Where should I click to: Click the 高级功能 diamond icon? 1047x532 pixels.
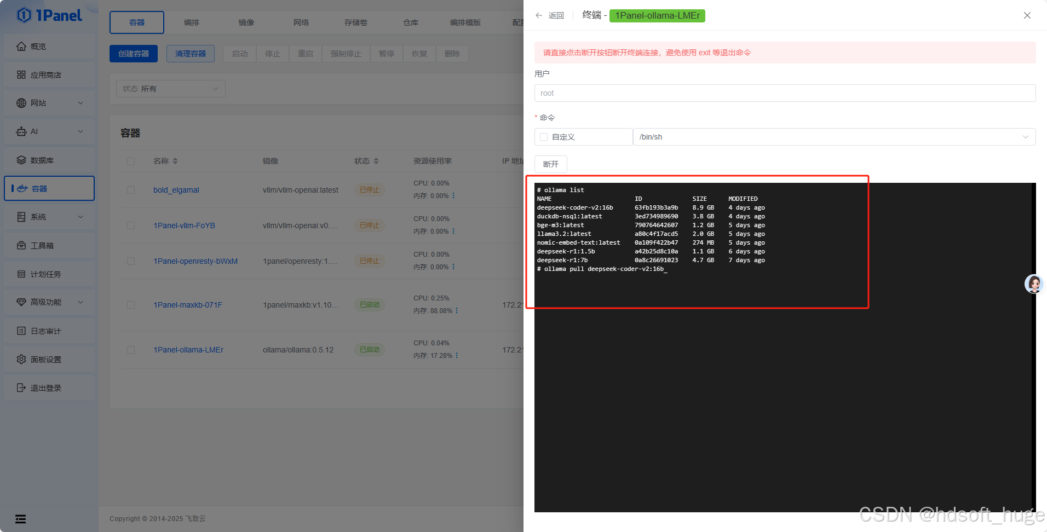[x=21, y=302]
